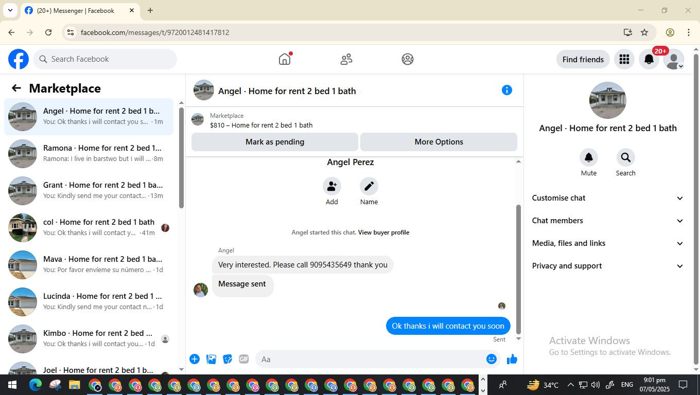Open the Windows Start menu
The image size is (700, 395).
(x=11, y=385)
